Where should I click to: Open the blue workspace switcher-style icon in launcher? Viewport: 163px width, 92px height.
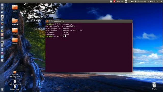pyautogui.click(x=2, y=57)
